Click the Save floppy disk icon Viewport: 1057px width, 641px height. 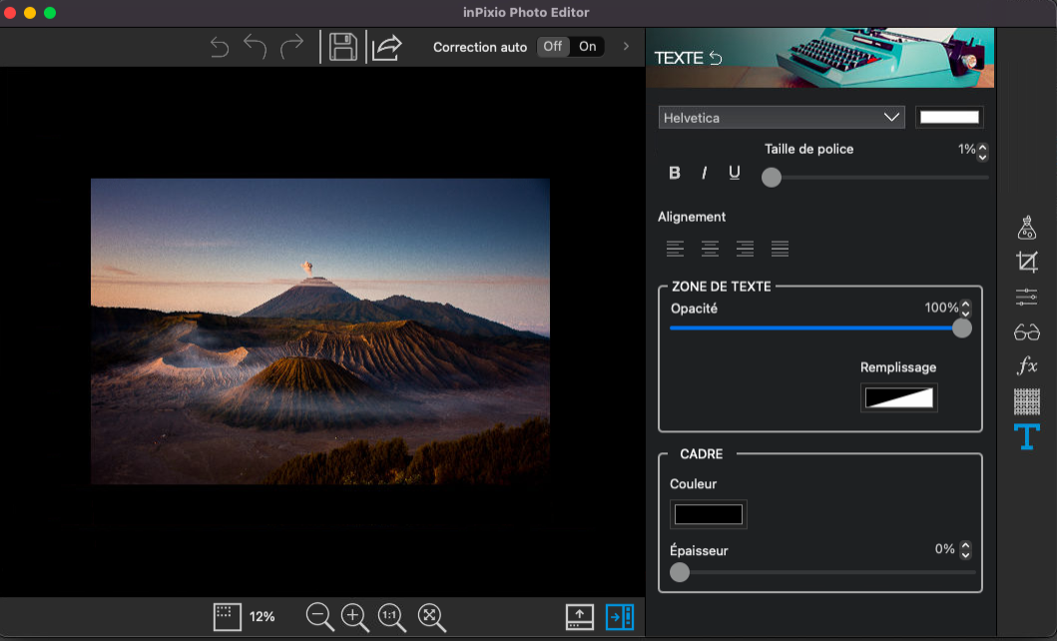(343, 47)
